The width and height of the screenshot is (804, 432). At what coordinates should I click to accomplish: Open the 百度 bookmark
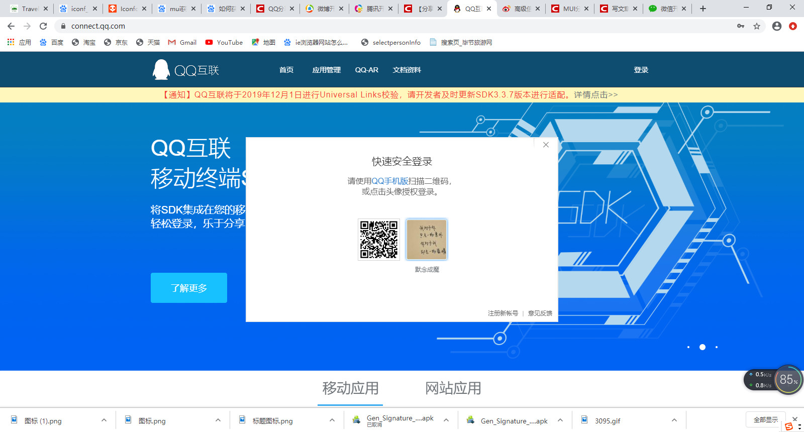[x=51, y=43]
